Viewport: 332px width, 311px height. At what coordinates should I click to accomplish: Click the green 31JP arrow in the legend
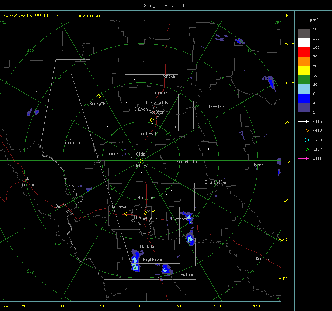(304, 149)
